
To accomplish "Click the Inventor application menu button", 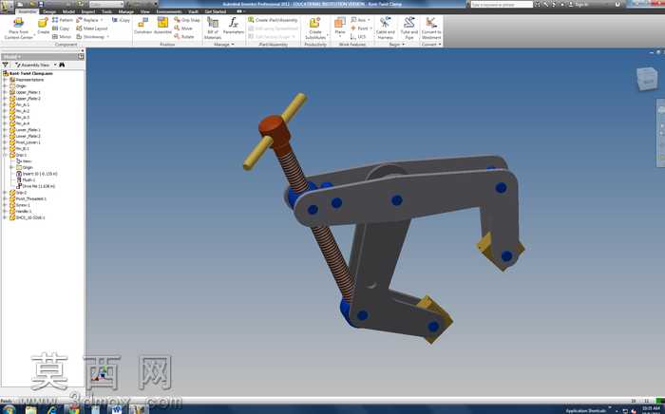I will [x=7, y=8].
